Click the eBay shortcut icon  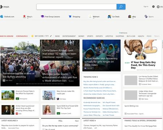pyautogui.click(x=130, y=16)
